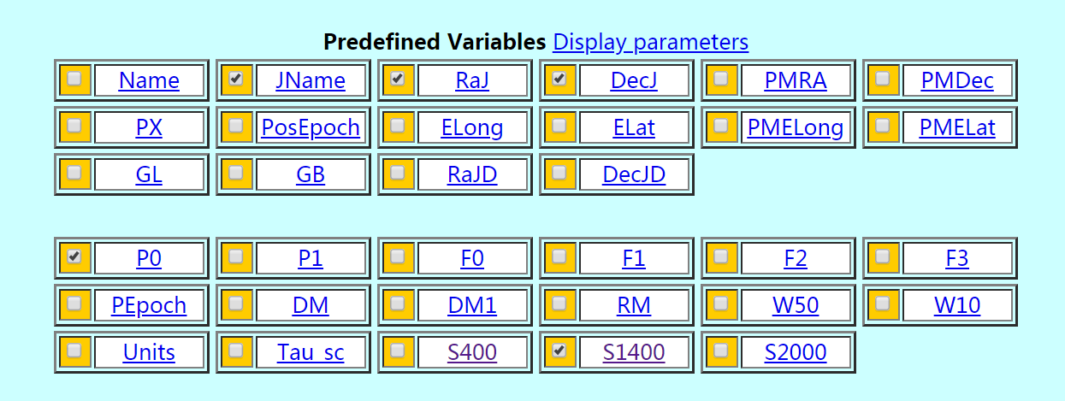The width and height of the screenshot is (1065, 401).
Task: Check the GL checkbox
Action: point(74,174)
